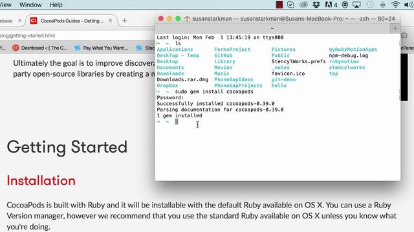Click the 'Last login' line in Terminal
The height and width of the screenshot is (232, 414).
point(220,37)
